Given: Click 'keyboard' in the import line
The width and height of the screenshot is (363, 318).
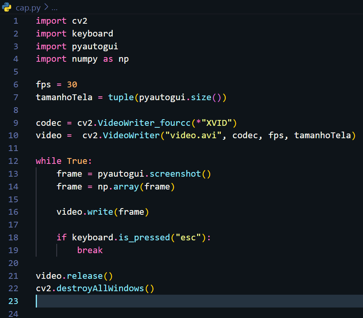Looking at the screenshot, I should [92, 34].
